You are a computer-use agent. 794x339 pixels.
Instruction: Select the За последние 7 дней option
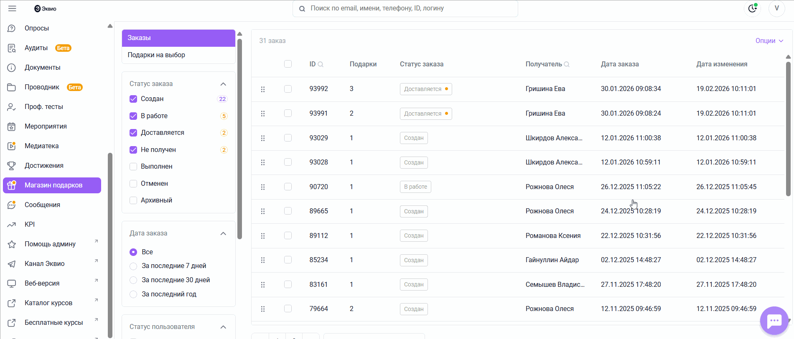[133, 266]
